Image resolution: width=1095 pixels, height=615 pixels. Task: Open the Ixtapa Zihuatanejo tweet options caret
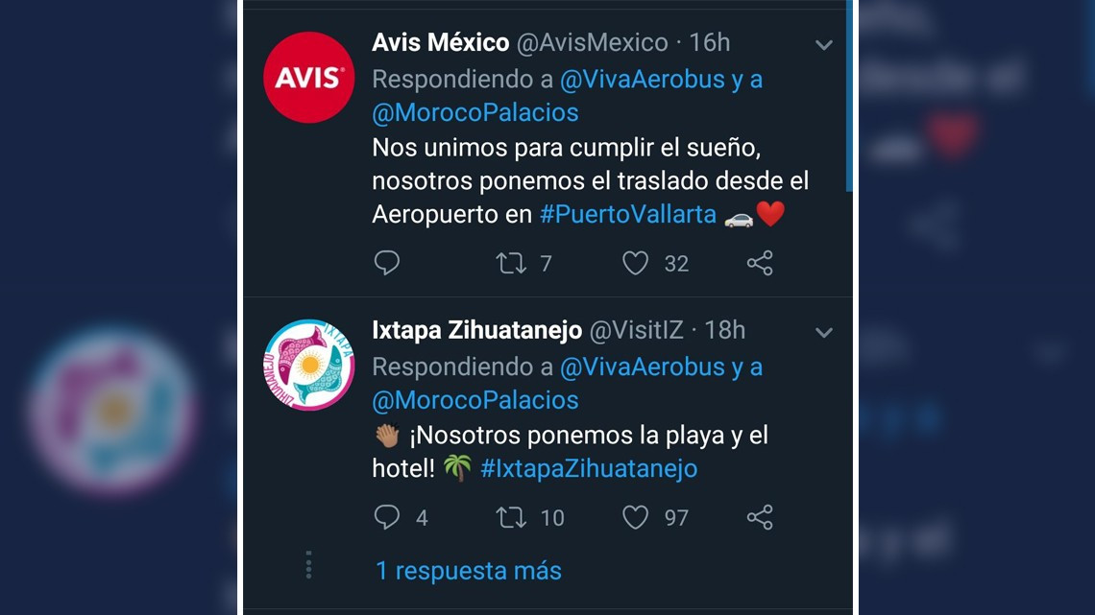point(823,332)
